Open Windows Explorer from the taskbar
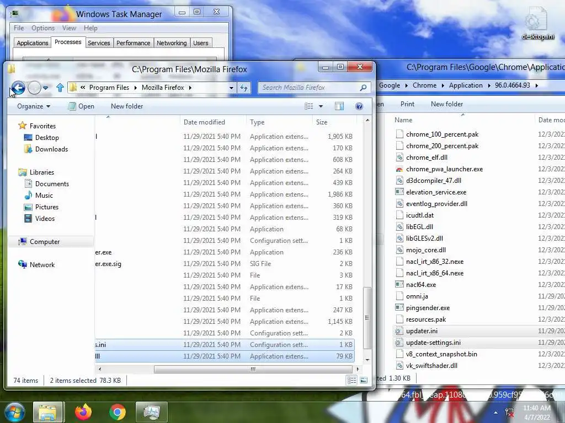 coord(49,412)
